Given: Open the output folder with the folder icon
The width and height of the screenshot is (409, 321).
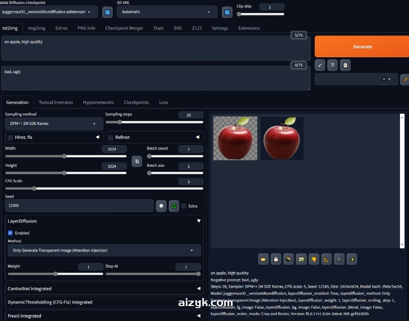Looking at the screenshot, I should point(263,259).
